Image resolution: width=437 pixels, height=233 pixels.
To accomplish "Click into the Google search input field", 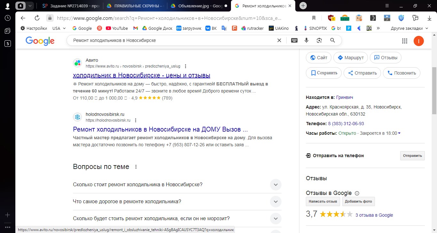I will [173, 40].
